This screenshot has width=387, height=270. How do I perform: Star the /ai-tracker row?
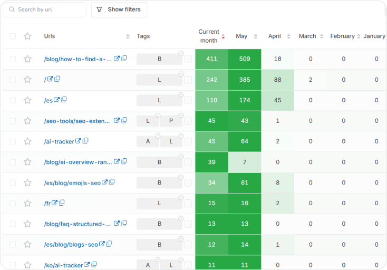(27, 141)
